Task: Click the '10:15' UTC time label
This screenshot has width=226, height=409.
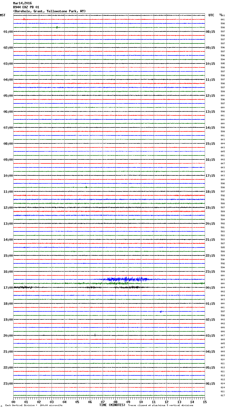Action: pos(210,64)
